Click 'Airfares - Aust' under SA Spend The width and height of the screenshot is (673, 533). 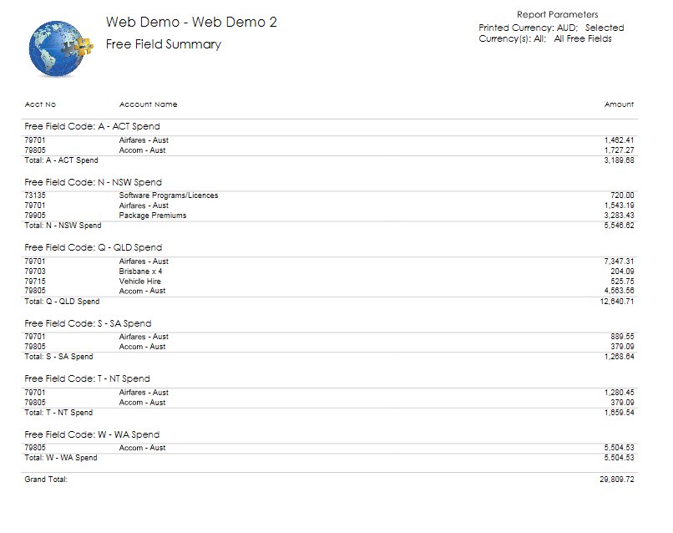pyautogui.click(x=144, y=337)
